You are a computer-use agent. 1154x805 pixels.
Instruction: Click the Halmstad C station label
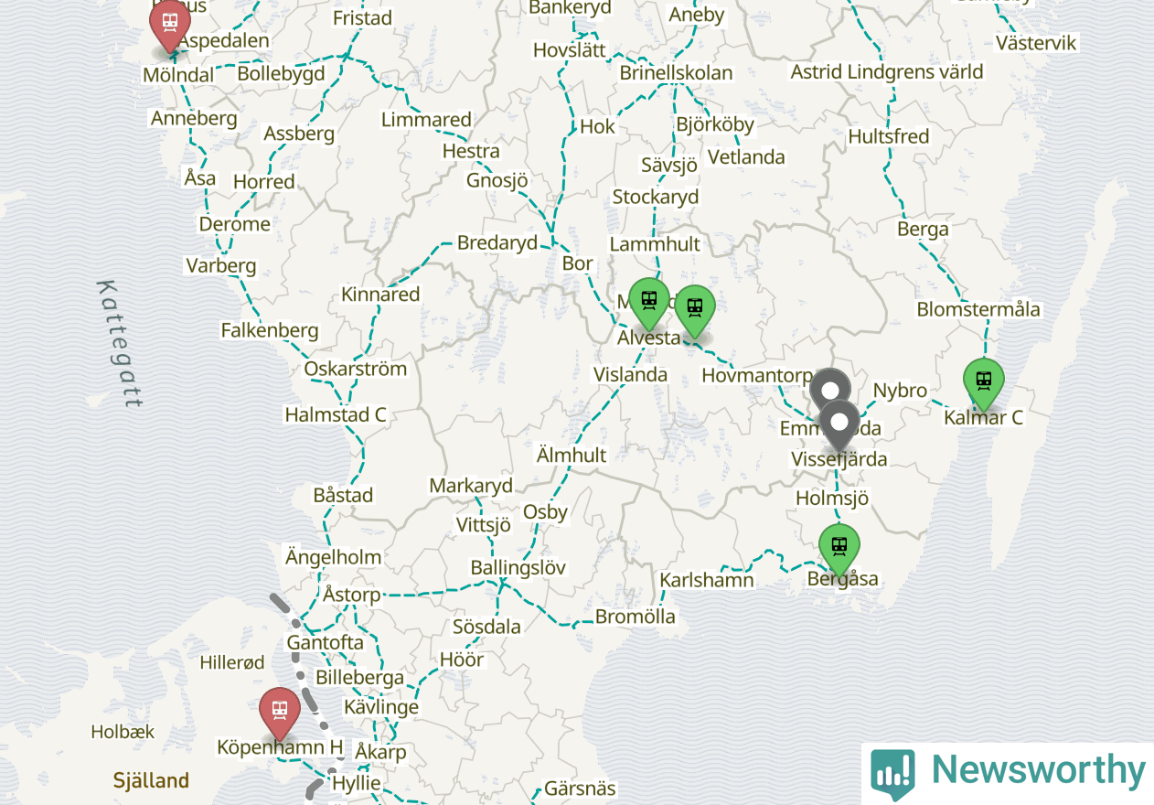(x=336, y=414)
